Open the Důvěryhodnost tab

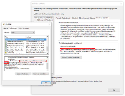(x=84, y=18)
